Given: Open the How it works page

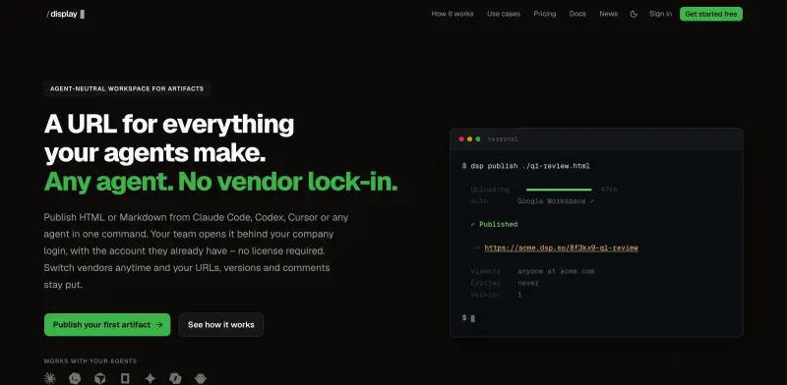Looking at the screenshot, I should pyautogui.click(x=453, y=14).
